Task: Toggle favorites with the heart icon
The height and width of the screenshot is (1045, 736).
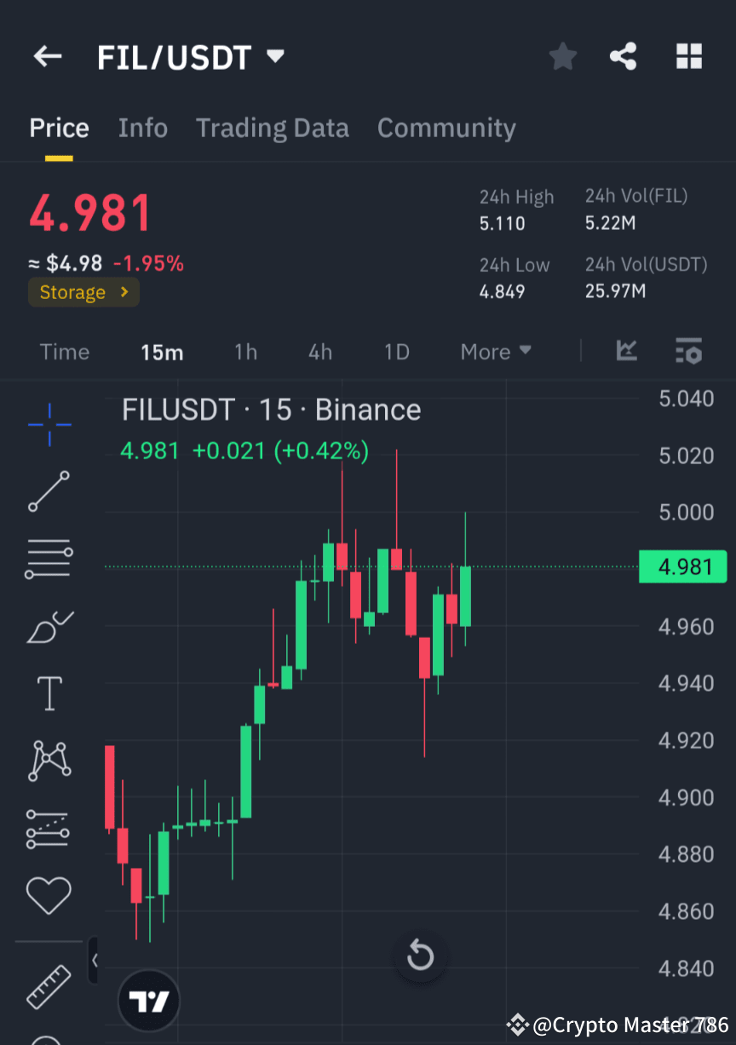Action: pos(49,896)
